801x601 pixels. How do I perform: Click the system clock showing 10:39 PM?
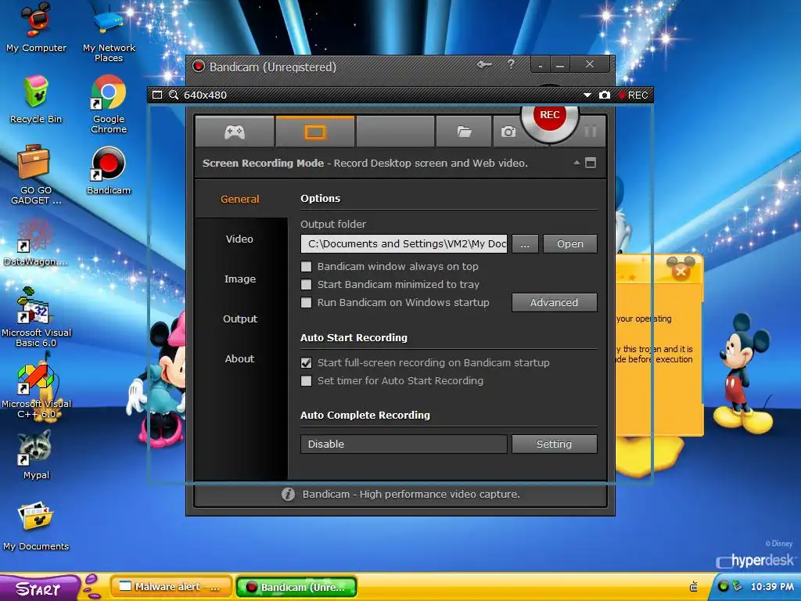pos(772,586)
